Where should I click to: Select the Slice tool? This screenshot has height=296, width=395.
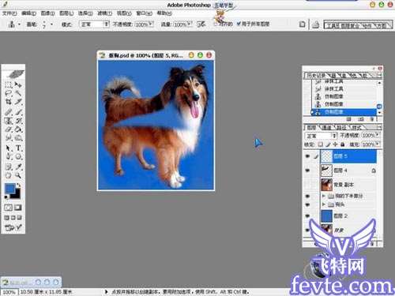pyautogui.click(x=18, y=102)
